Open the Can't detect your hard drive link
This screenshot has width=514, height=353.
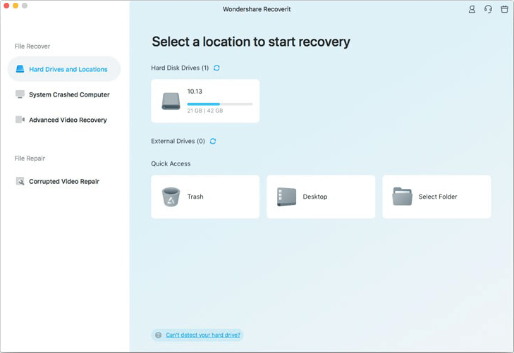click(x=203, y=335)
